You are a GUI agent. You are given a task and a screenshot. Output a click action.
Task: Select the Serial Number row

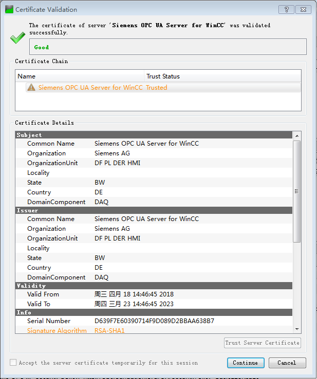click(154, 321)
